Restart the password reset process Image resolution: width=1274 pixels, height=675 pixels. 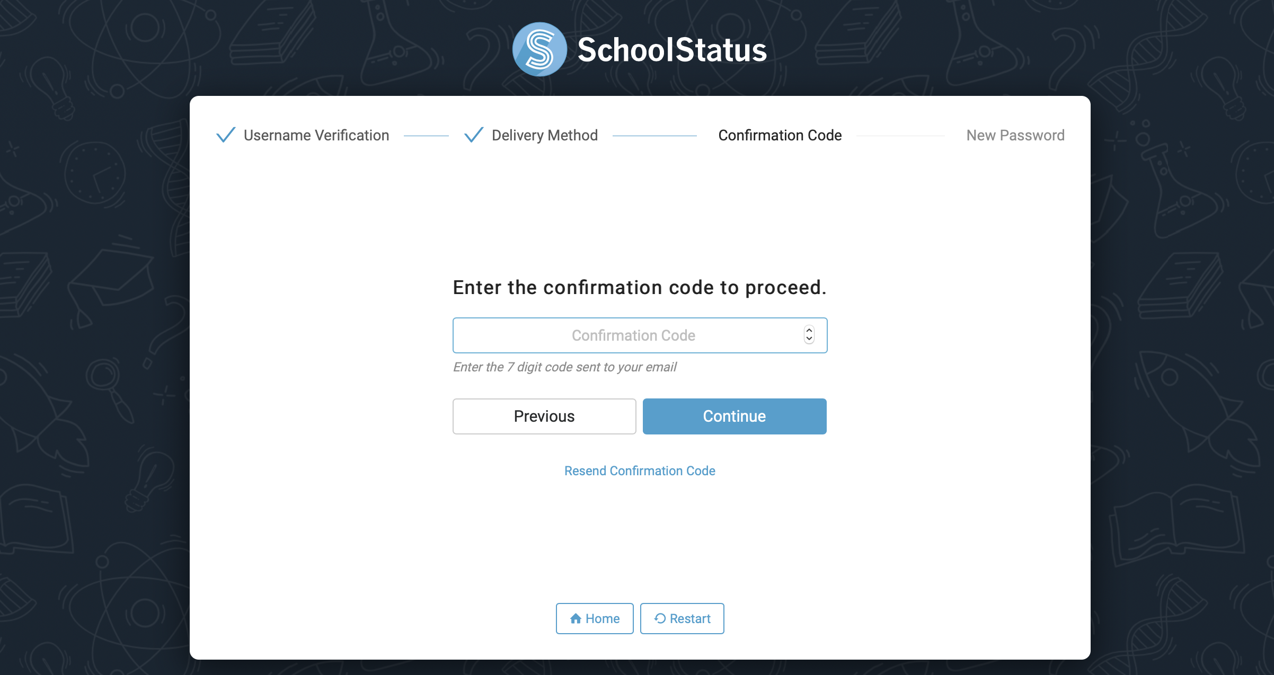point(682,618)
